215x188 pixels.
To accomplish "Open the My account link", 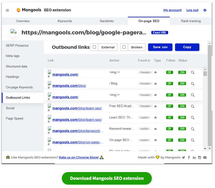I will pos(172,10).
